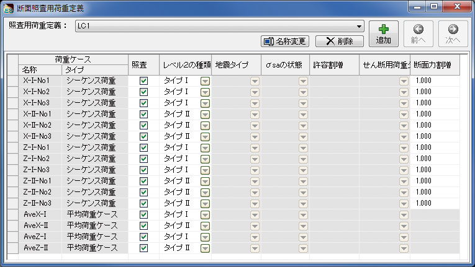Click the 削除 delete button
Image resolution: width=475 pixels, height=267 pixels.
339,41
